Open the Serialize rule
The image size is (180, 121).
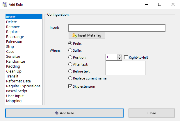pyautogui.click(x=24, y=56)
